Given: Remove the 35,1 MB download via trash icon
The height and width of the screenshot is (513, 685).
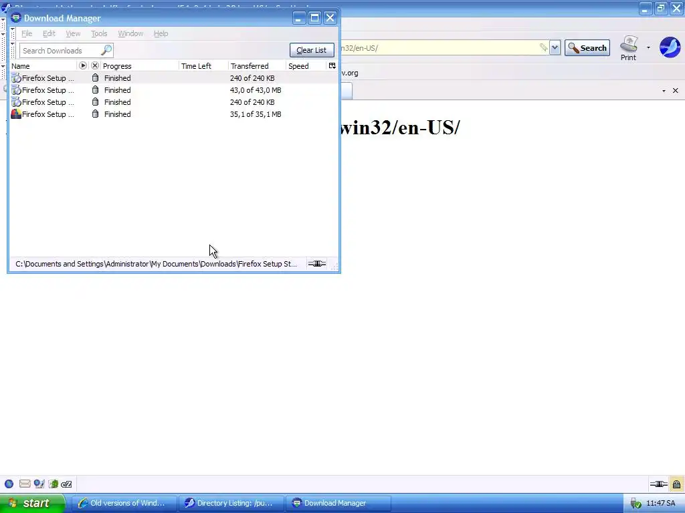Looking at the screenshot, I should pos(95,114).
